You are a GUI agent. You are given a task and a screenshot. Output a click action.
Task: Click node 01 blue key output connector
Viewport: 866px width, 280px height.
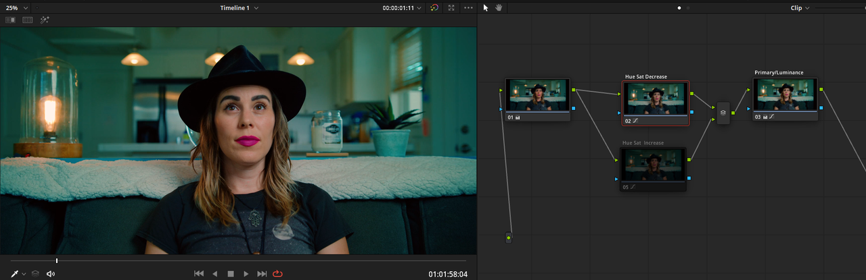(574, 108)
